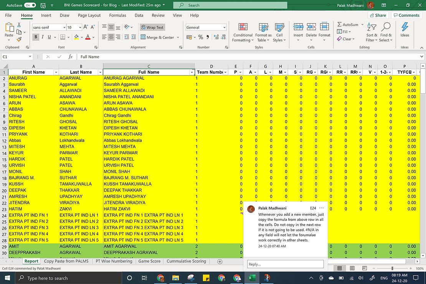This screenshot has width=426, height=284.
Task: Click the Conditional Formatting icon
Action: (243, 27)
